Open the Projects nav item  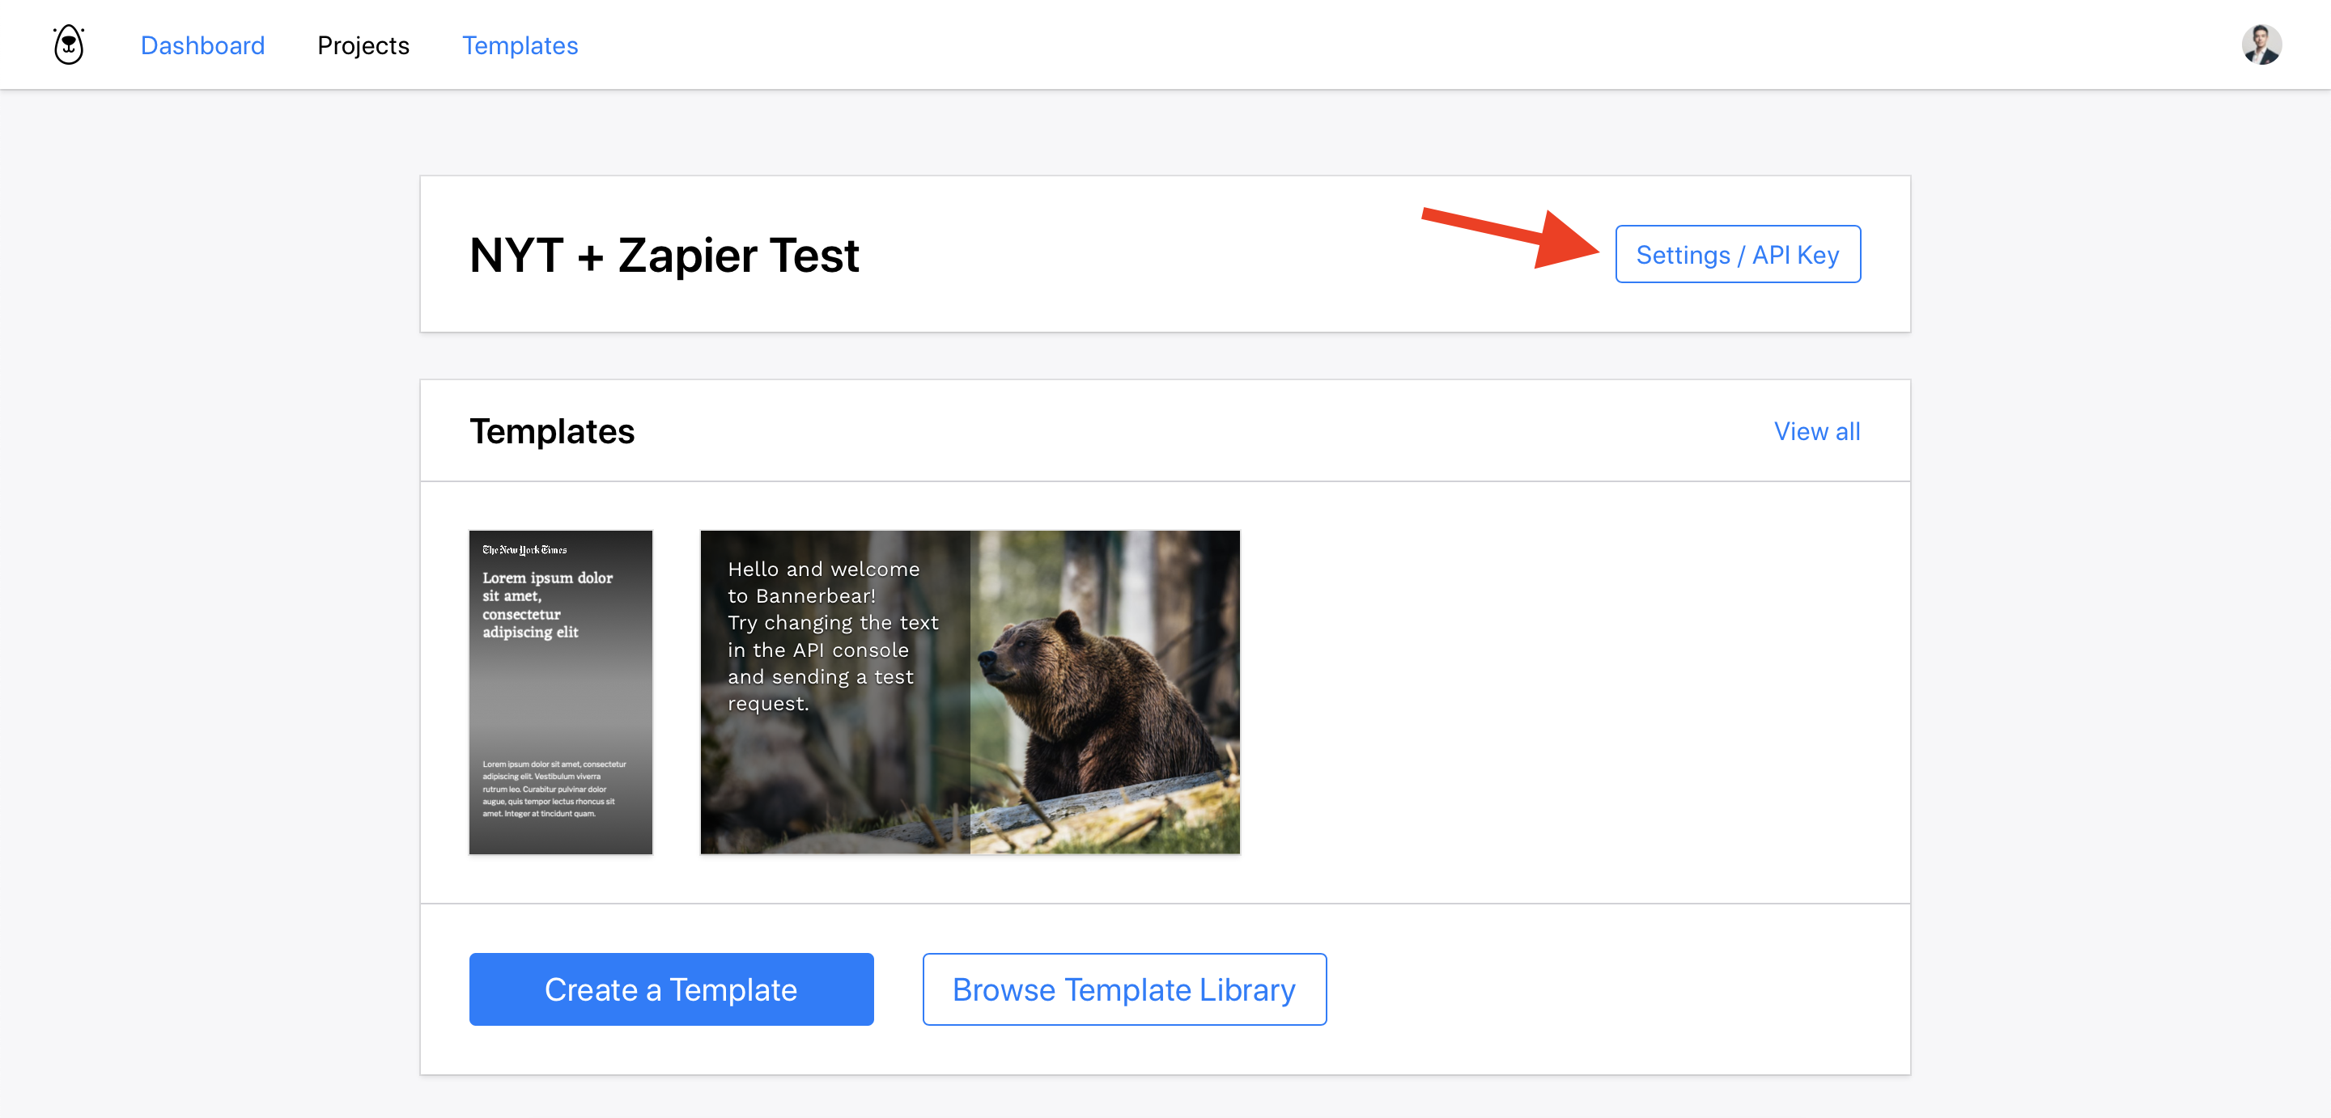coord(363,45)
